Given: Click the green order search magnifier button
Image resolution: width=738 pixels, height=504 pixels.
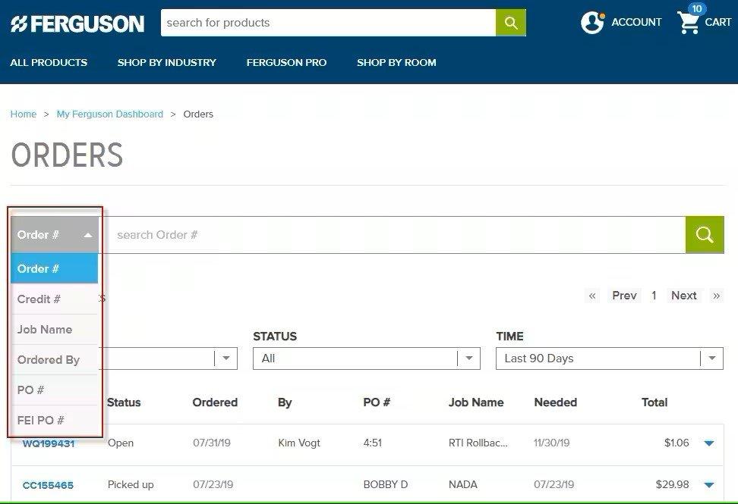Looking at the screenshot, I should coord(705,234).
